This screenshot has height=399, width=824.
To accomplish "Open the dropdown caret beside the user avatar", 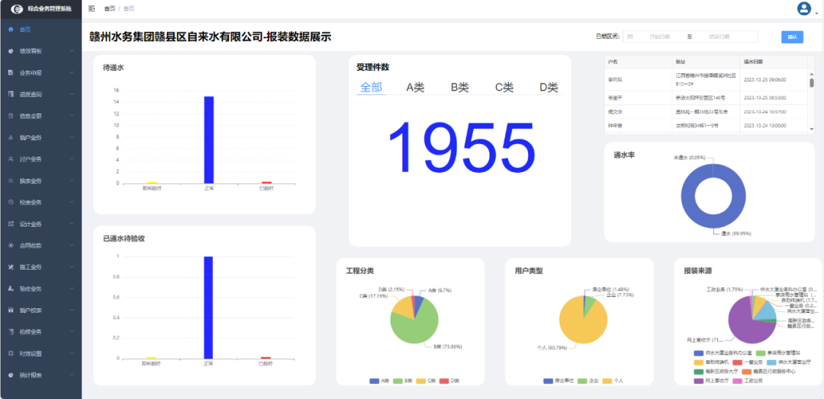I will [816, 13].
